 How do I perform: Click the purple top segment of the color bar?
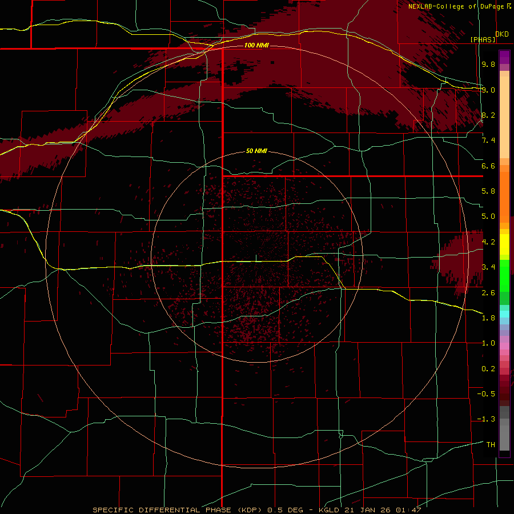point(504,57)
